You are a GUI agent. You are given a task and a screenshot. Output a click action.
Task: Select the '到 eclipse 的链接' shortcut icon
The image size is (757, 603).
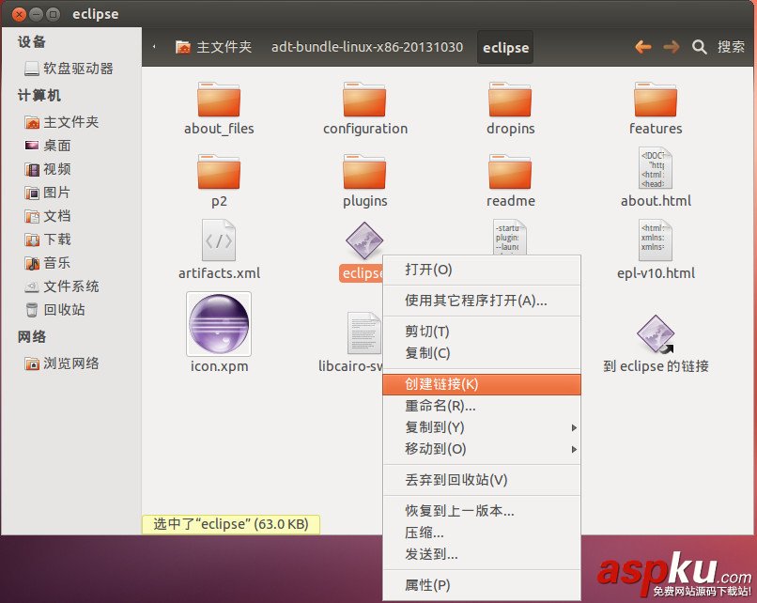[656, 334]
